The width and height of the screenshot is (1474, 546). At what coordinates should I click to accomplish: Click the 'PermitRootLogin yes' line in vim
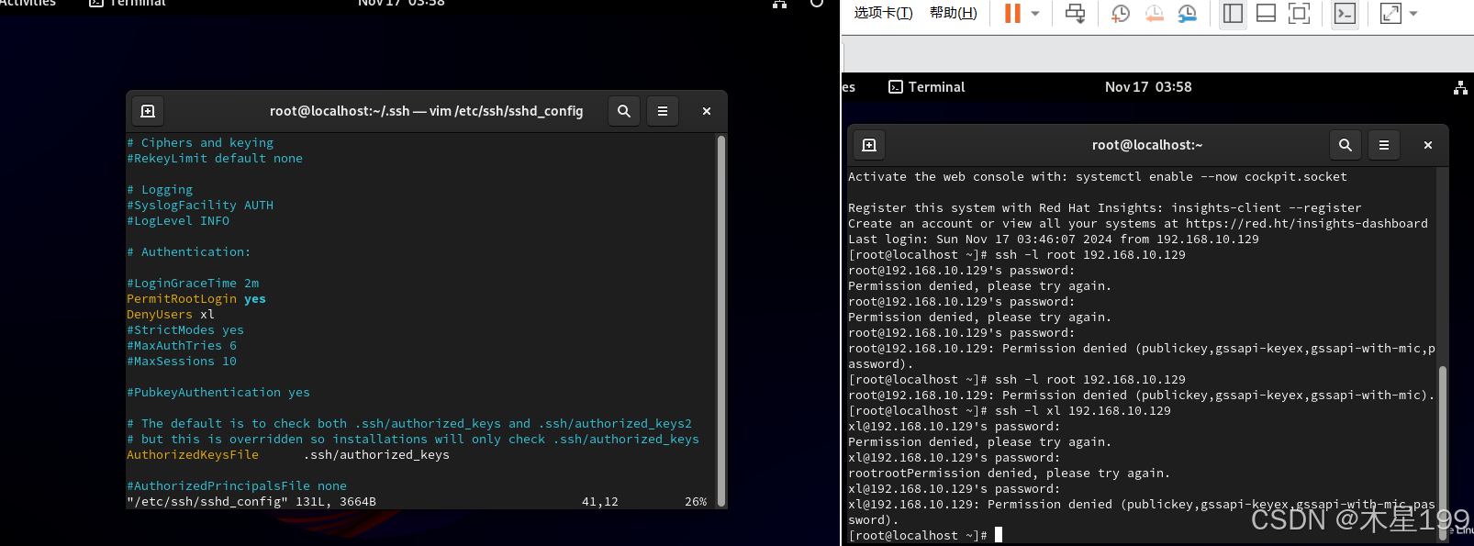(196, 299)
